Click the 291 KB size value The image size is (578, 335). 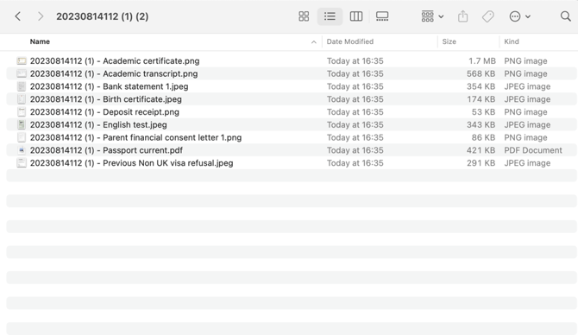[x=481, y=163]
